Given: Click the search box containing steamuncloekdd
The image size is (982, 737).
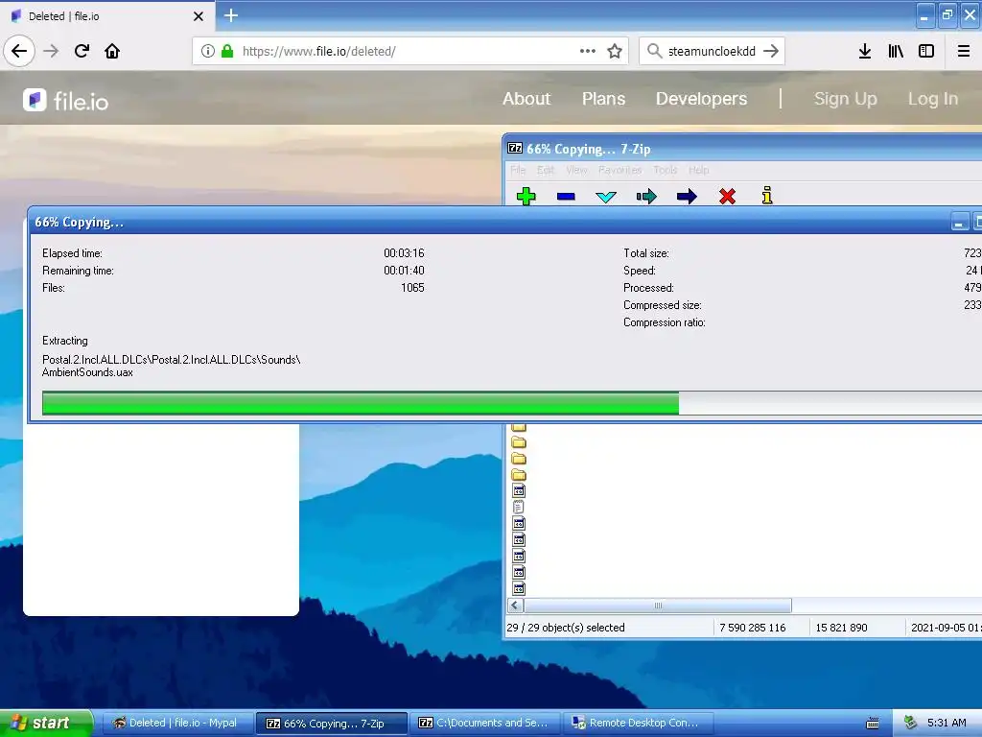Looking at the screenshot, I should pyautogui.click(x=712, y=51).
